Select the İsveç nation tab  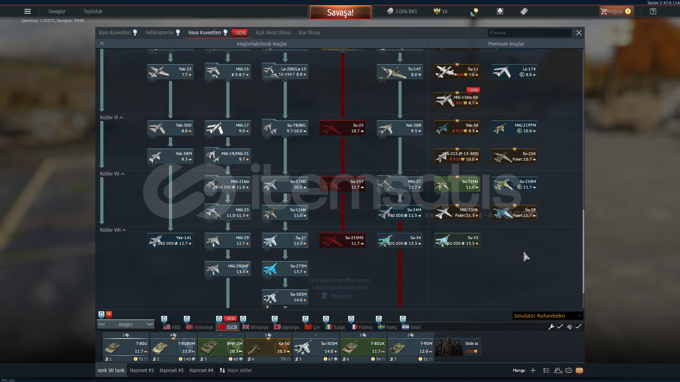click(x=387, y=327)
